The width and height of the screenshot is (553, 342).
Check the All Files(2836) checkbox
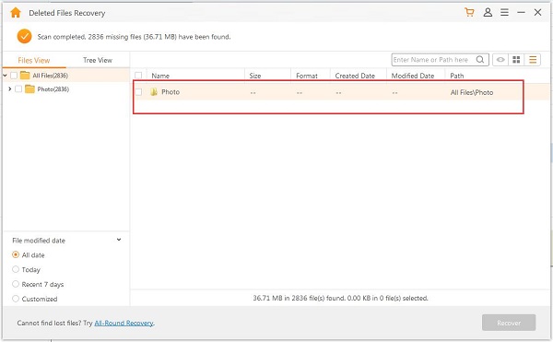tap(14, 75)
